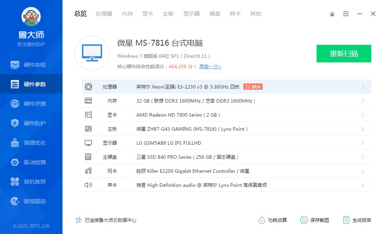
Task: Open the 驱动检测 sidebar icon
Action: (15, 162)
